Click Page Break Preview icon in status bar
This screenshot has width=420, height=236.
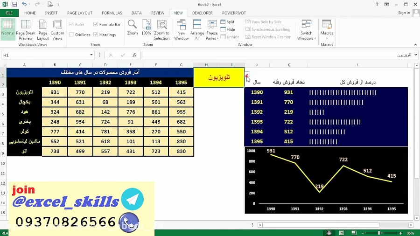[x=354, y=233]
